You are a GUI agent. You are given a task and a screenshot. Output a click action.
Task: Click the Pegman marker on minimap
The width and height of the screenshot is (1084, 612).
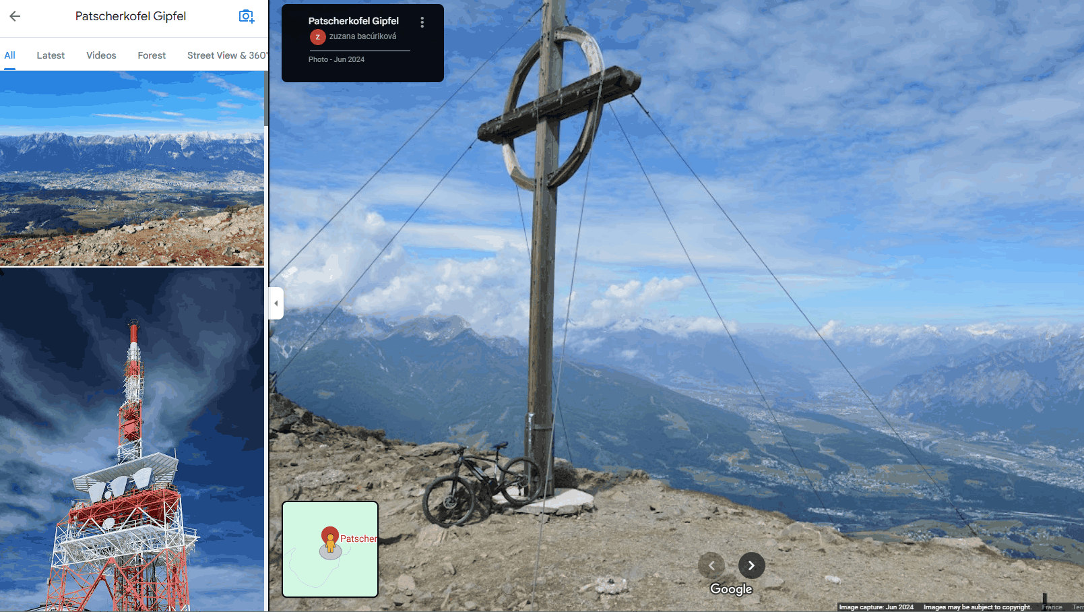click(330, 544)
